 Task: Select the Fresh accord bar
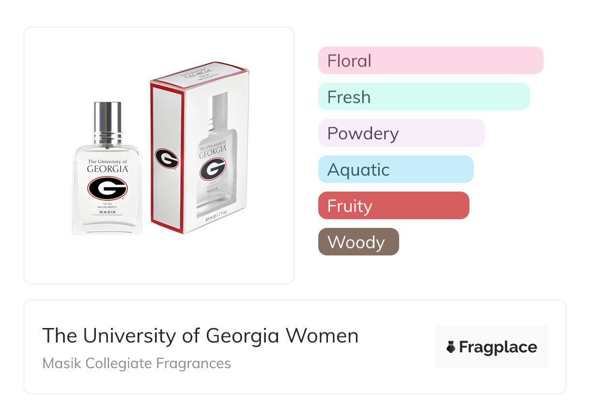click(x=423, y=97)
